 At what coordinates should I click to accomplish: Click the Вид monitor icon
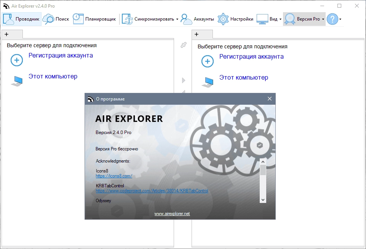click(x=262, y=19)
